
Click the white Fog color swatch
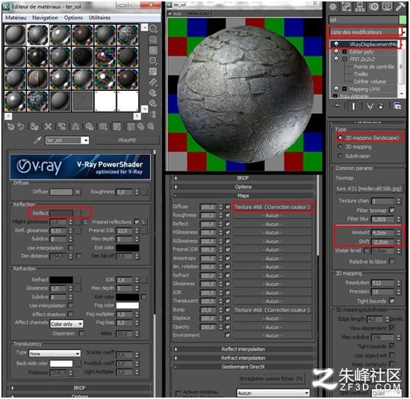(128, 305)
